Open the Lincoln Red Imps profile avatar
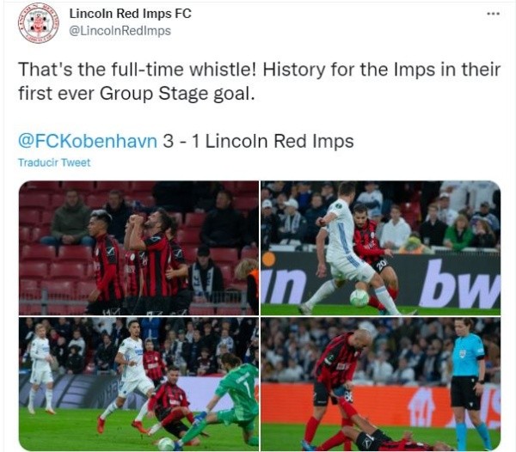The image size is (516, 452). pos(38,23)
